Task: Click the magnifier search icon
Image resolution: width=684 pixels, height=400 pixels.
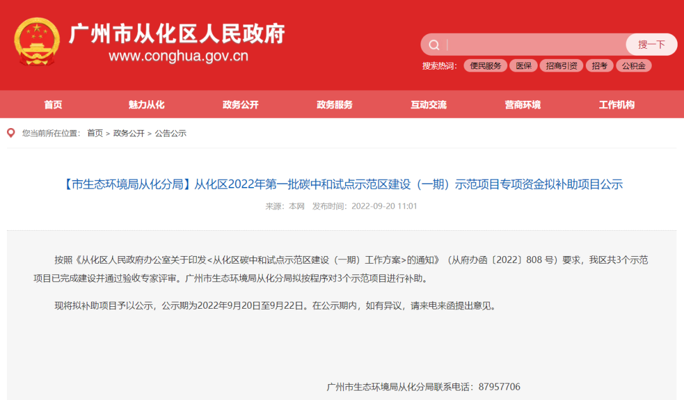Action: point(434,44)
